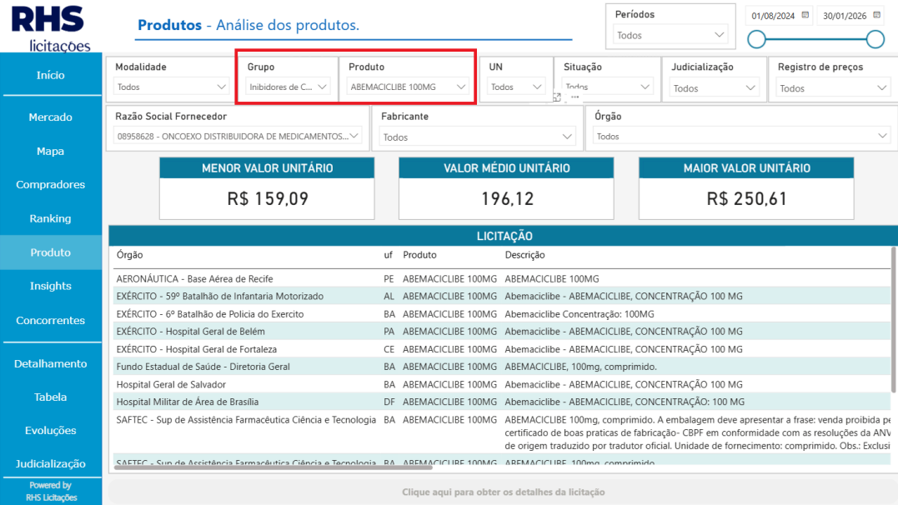Open the Mercado section
898x505 pixels.
click(x=51, y=117)
